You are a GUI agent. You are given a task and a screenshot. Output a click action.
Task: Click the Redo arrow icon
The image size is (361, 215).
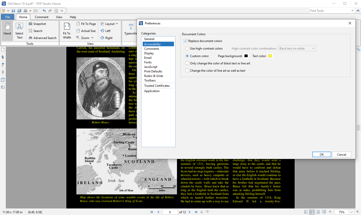click(x=50, y=11)
